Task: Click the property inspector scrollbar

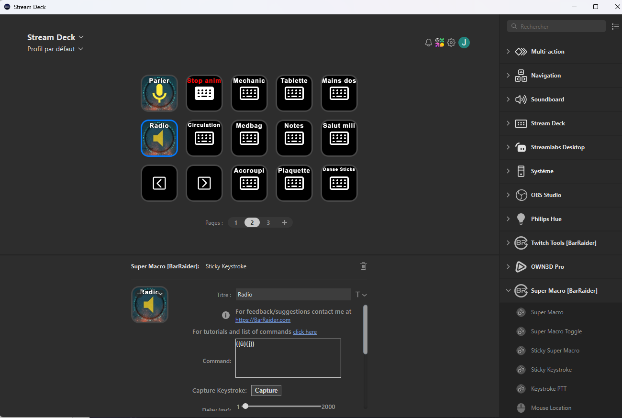Action: (x=366, y=330)
